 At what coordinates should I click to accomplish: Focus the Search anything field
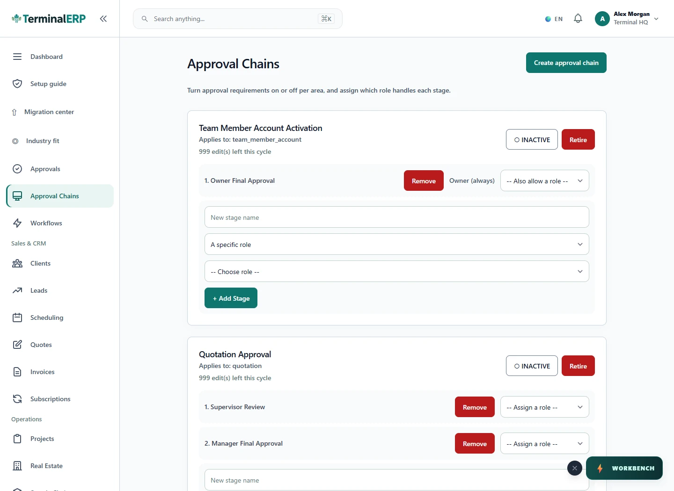pos(238,19)
